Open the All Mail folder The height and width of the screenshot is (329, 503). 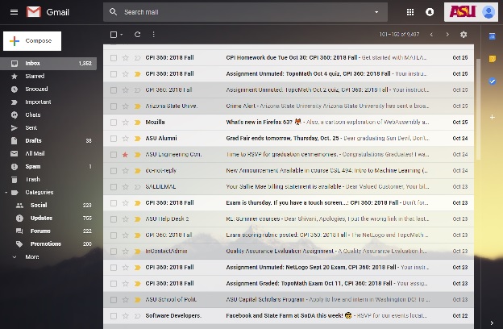(48, 153)
